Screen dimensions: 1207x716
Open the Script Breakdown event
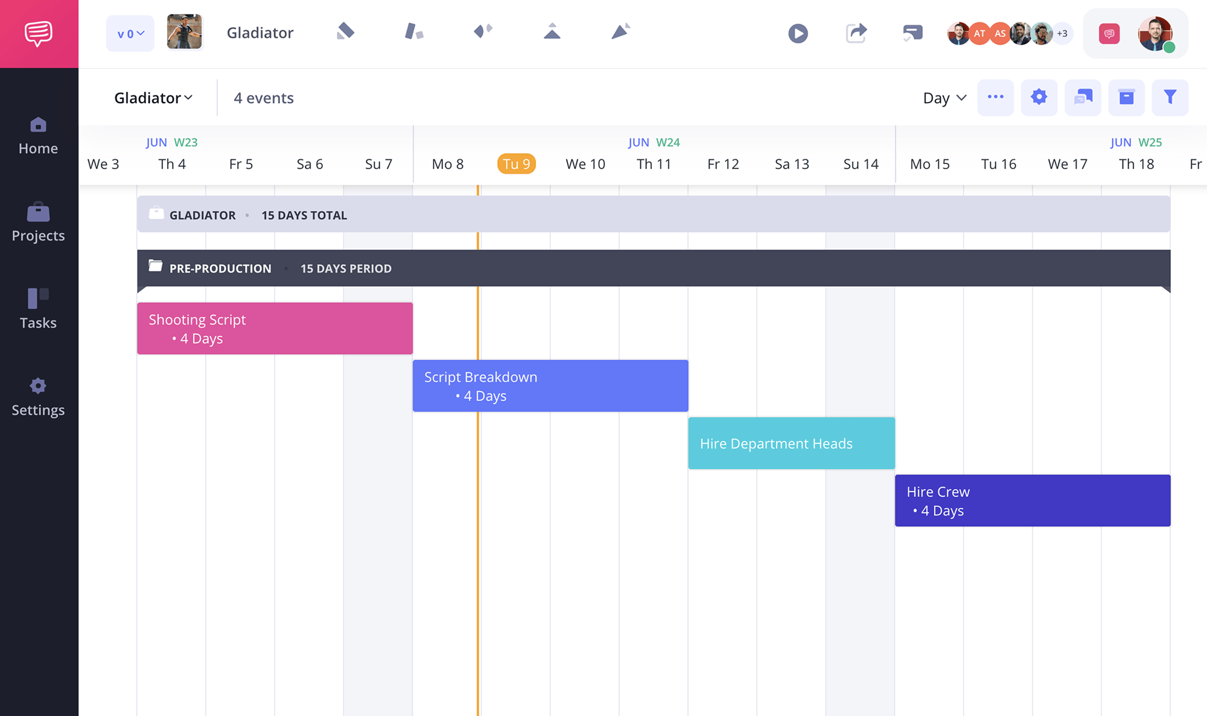pyautogui.click(x=550, y=386)
